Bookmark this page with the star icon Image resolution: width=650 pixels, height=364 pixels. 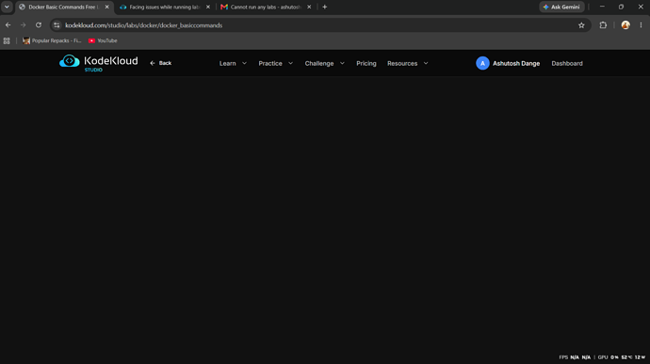click(581, 25)
